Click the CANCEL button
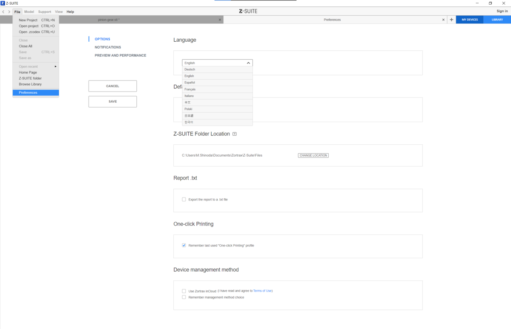 pyautogui.click(x=112, y=86)
